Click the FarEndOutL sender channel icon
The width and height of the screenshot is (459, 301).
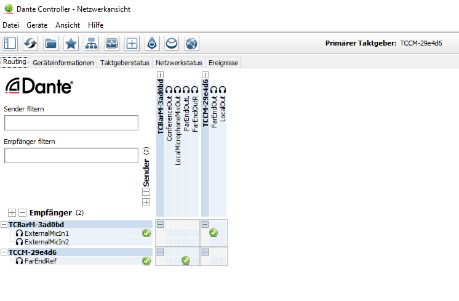point(186,89)
